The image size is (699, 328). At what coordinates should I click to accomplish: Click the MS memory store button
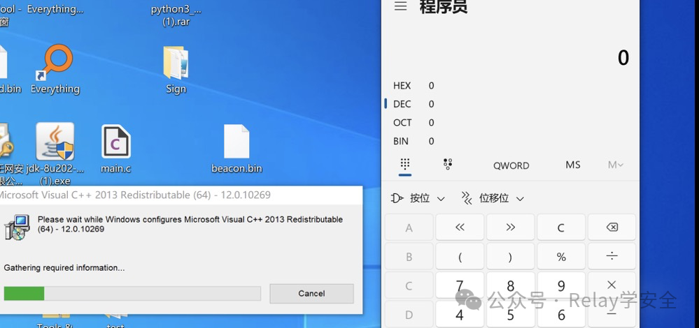(x=573, y=165)
